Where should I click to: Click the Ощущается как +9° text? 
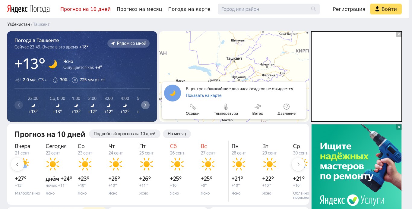point(83,67)
